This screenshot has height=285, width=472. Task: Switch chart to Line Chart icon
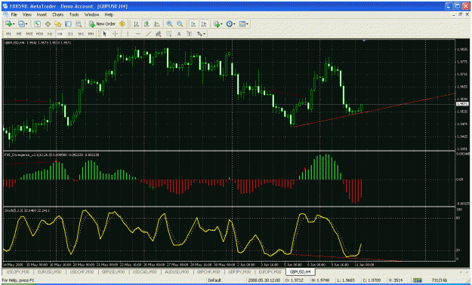157,24
